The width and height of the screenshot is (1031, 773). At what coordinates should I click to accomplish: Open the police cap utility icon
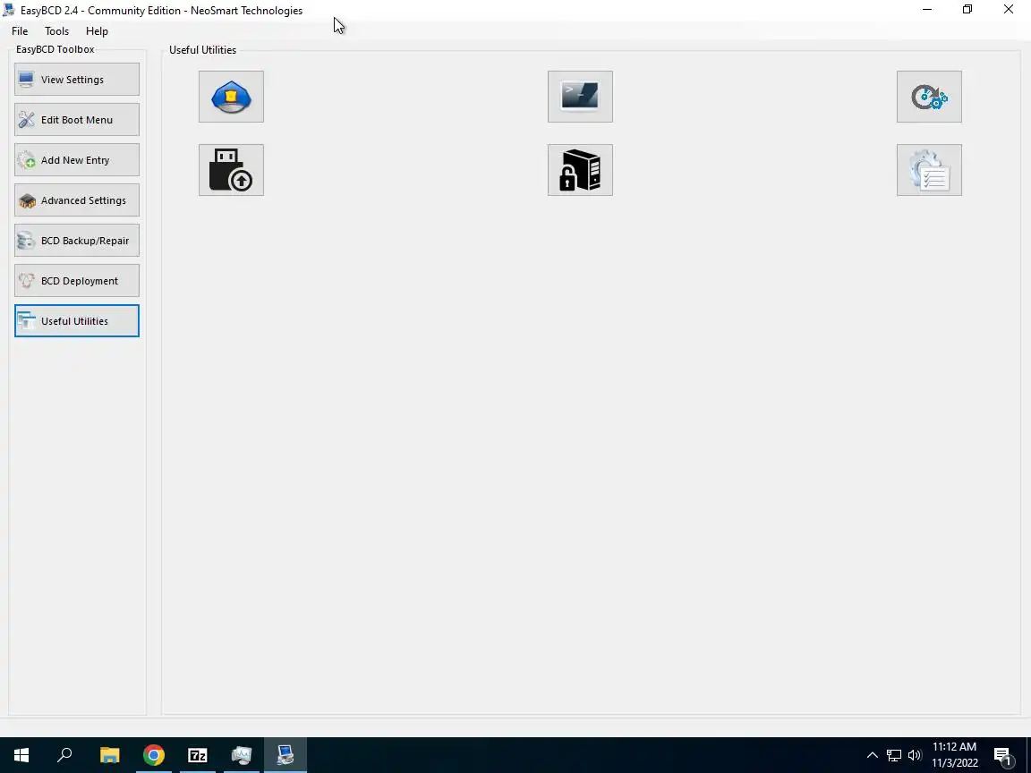coord(231,97)
